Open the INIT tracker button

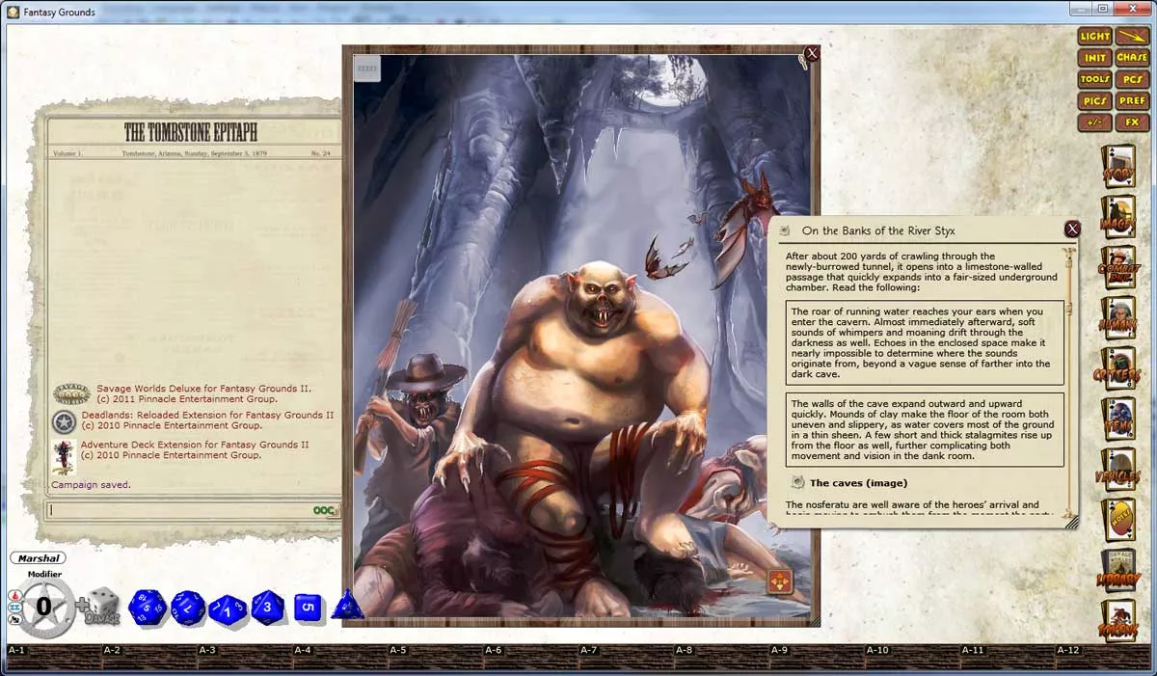tap(1095, 58)
